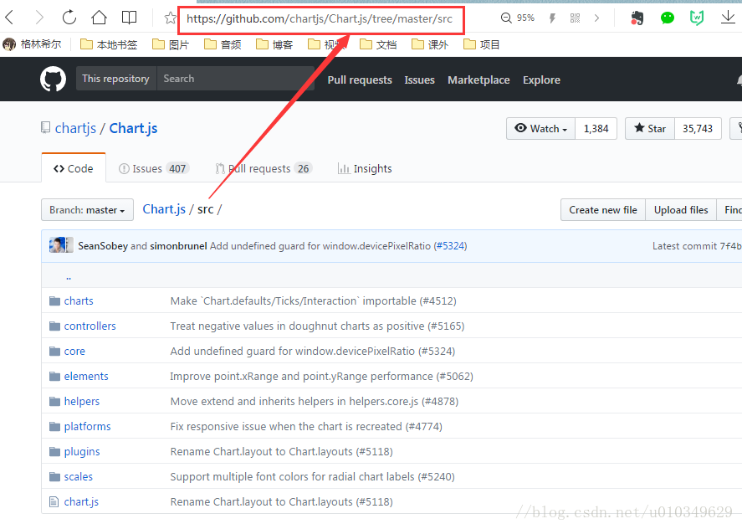Switch to the Issues 407 tab
This screenshot has width=742, height=529.
click(154, 168)
